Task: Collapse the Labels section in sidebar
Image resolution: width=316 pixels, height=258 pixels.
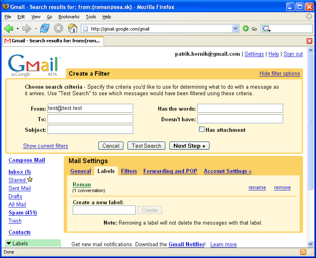Action: click(x=9, y=243)
